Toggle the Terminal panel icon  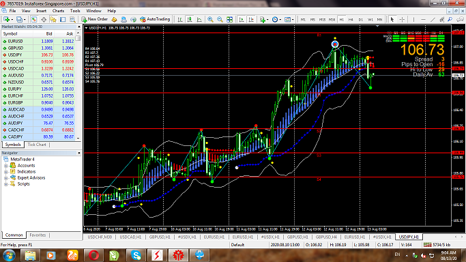[x=63, y=19]
